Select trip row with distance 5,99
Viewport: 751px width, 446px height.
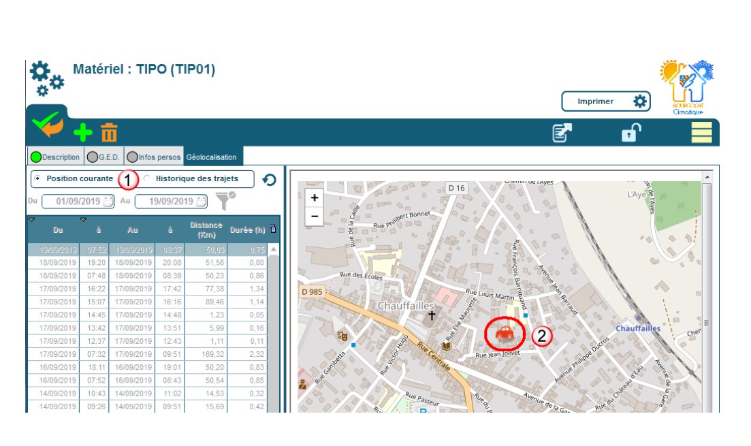click(x=148, y=328)
